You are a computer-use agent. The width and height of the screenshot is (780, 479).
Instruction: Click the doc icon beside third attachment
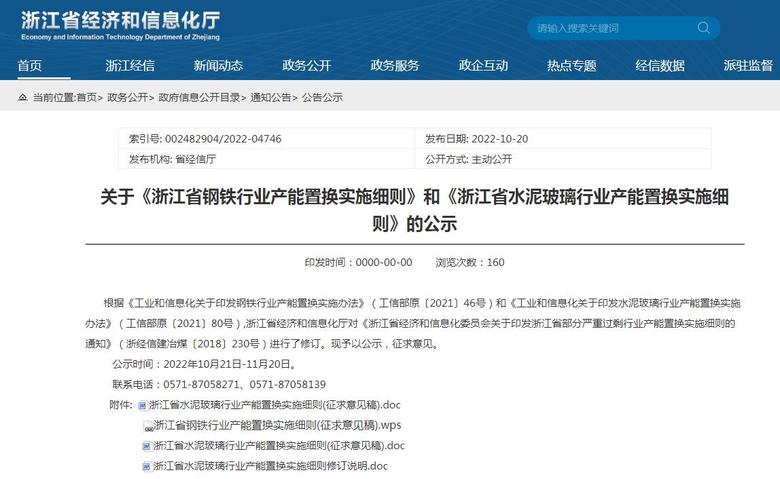(146, 446)
